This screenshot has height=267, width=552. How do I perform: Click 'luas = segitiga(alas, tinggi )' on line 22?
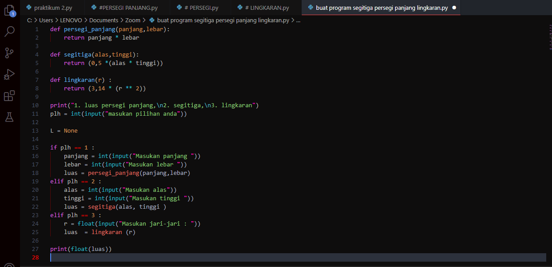115,206
